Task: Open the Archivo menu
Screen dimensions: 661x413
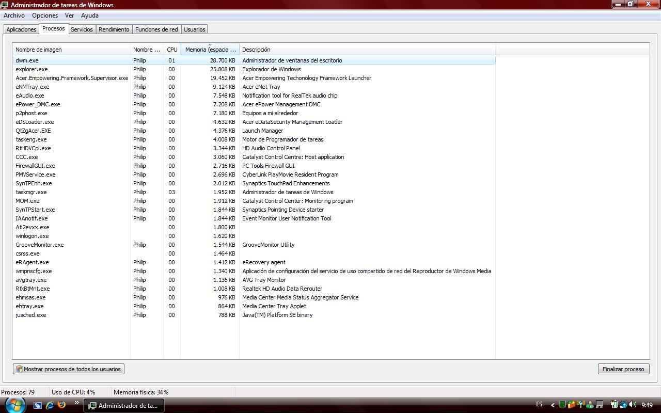Action: click(14, 15)
